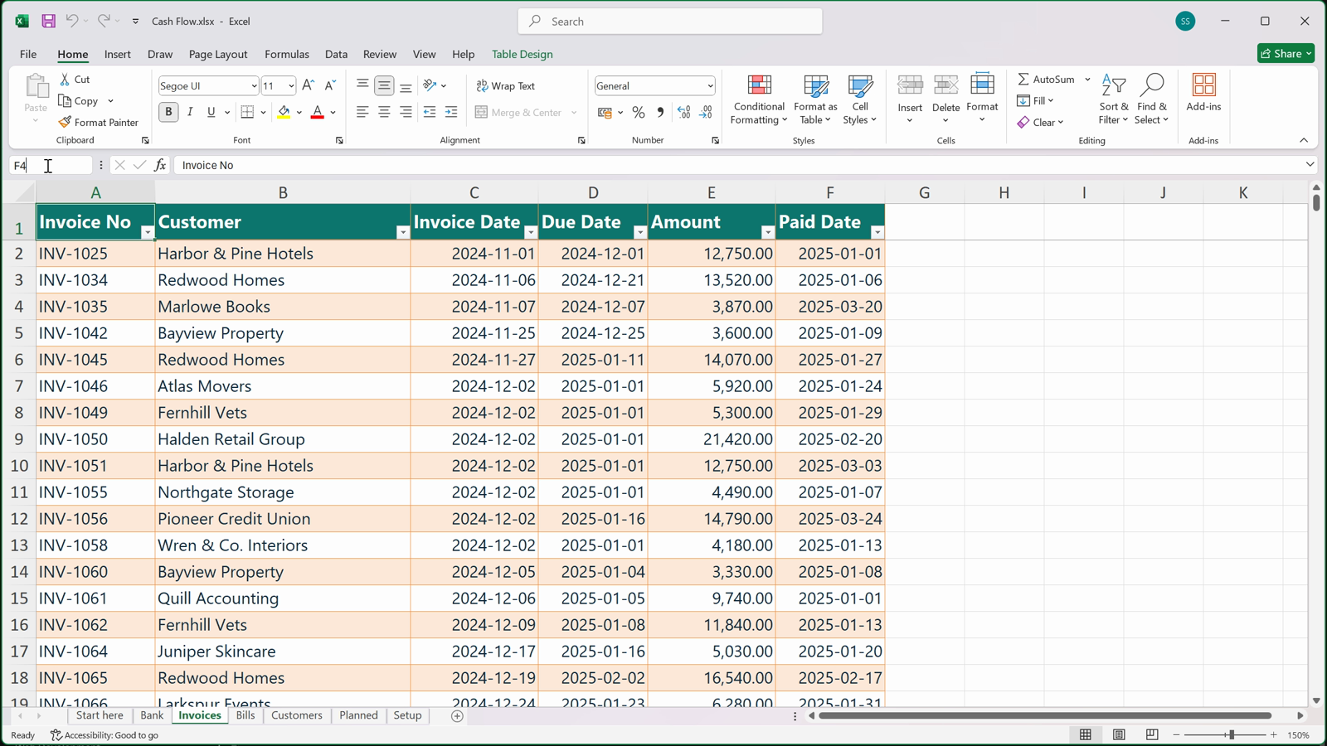
Task: Toggle Italic formatting
Action: pos(190,112)
